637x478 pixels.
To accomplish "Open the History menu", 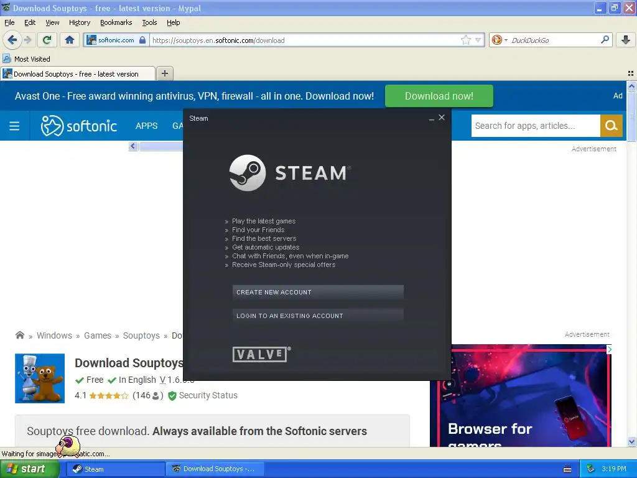I will (x=79, y=22).
